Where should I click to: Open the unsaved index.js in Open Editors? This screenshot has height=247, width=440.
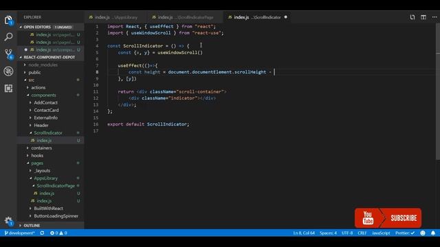tap(50, 50)
